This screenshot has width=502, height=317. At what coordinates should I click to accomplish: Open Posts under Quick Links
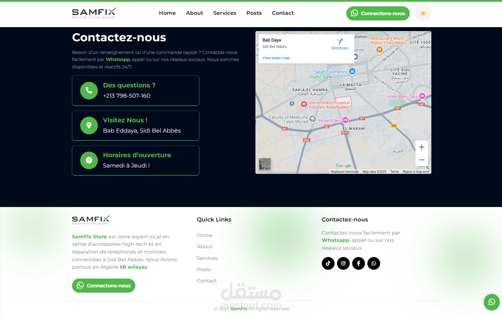coord(204,269)
